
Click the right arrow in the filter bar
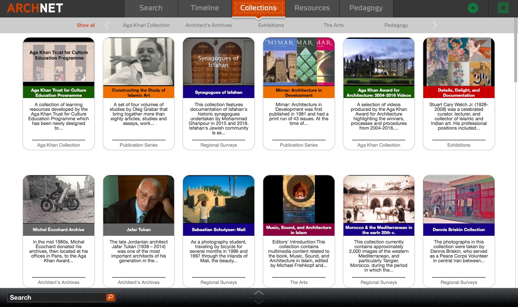pyautogui.click(x=435, y=25)
